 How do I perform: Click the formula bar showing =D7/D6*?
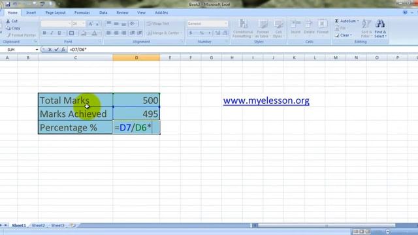click(x=242, y=50)
